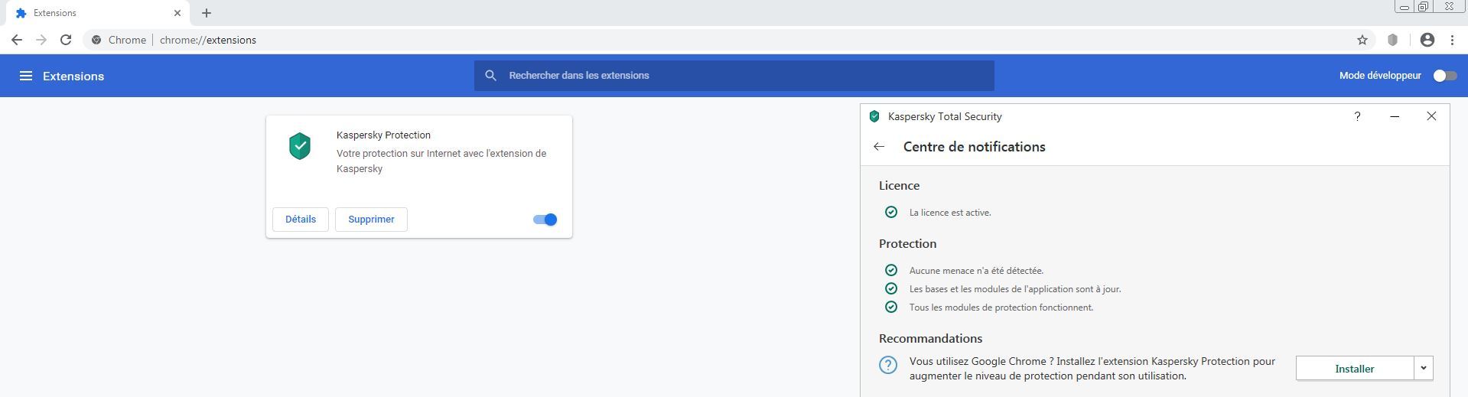Close the Kaspersky Total Security window
The height and width of the screenshot is (397, 1468).
[1431, 116]
